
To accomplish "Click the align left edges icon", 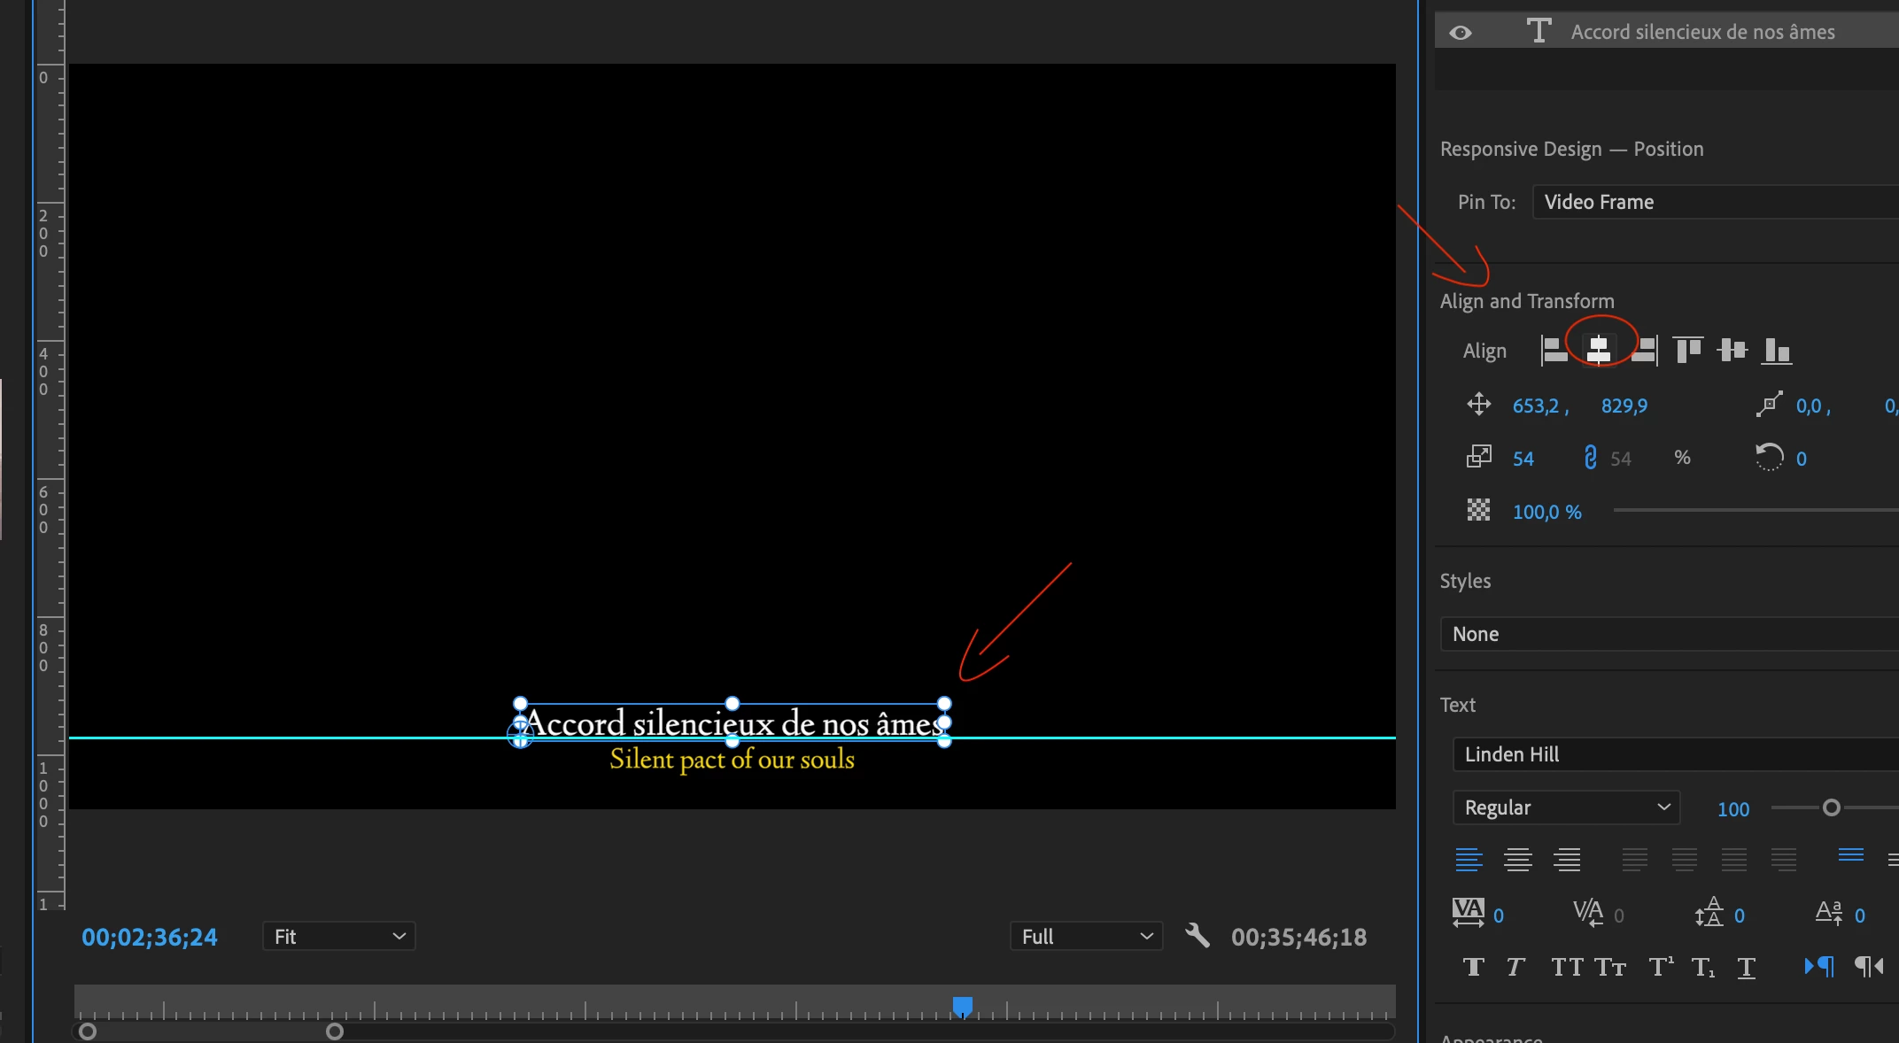I will [x=1554, y=351].
